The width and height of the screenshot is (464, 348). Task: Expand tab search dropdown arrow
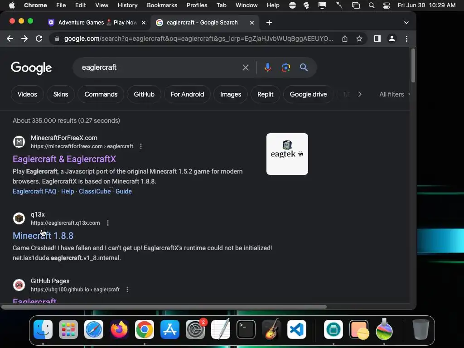pos(406,23)
